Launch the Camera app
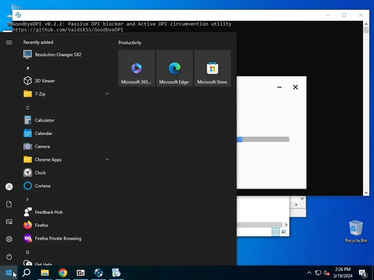Screen dimensions: 374x280 click(x=66, y=147)
